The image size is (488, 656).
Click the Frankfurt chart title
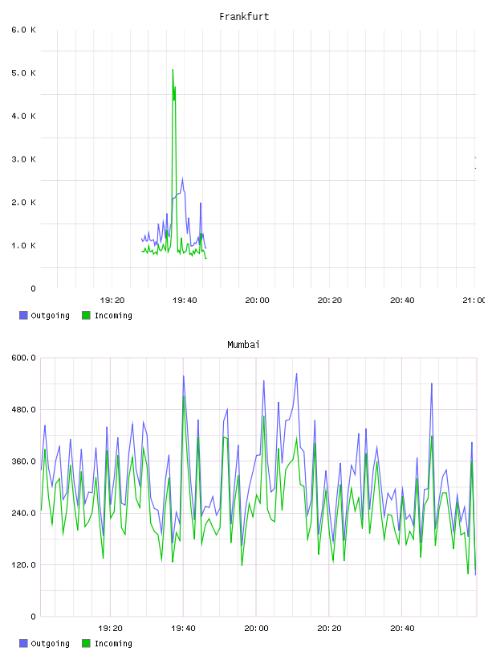(244, 17)
